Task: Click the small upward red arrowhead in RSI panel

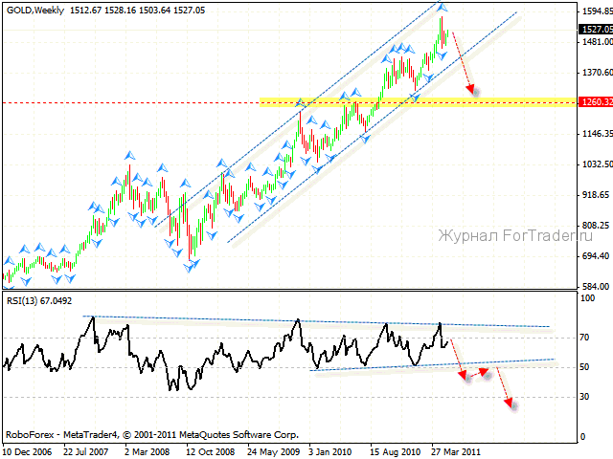Action: click(x=486, y=370)
